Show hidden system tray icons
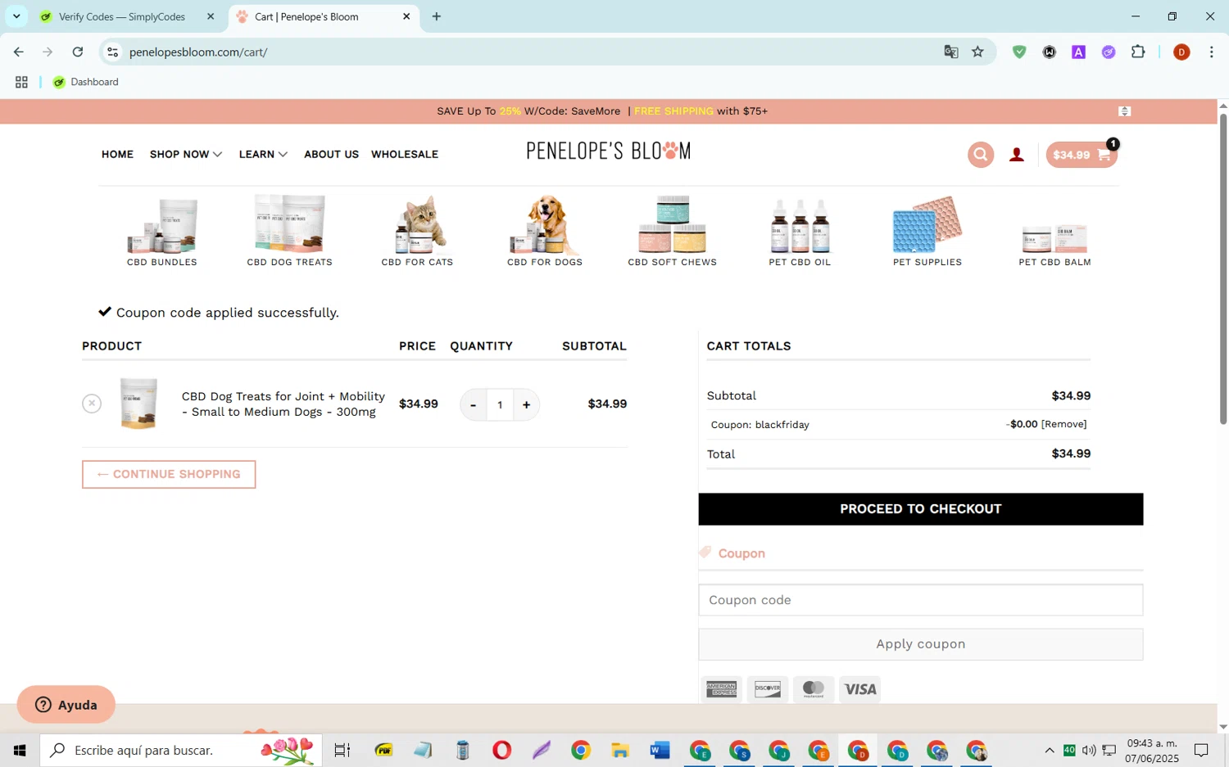Viewport: 1229px width, 767px height. (x=1050, y=750)
